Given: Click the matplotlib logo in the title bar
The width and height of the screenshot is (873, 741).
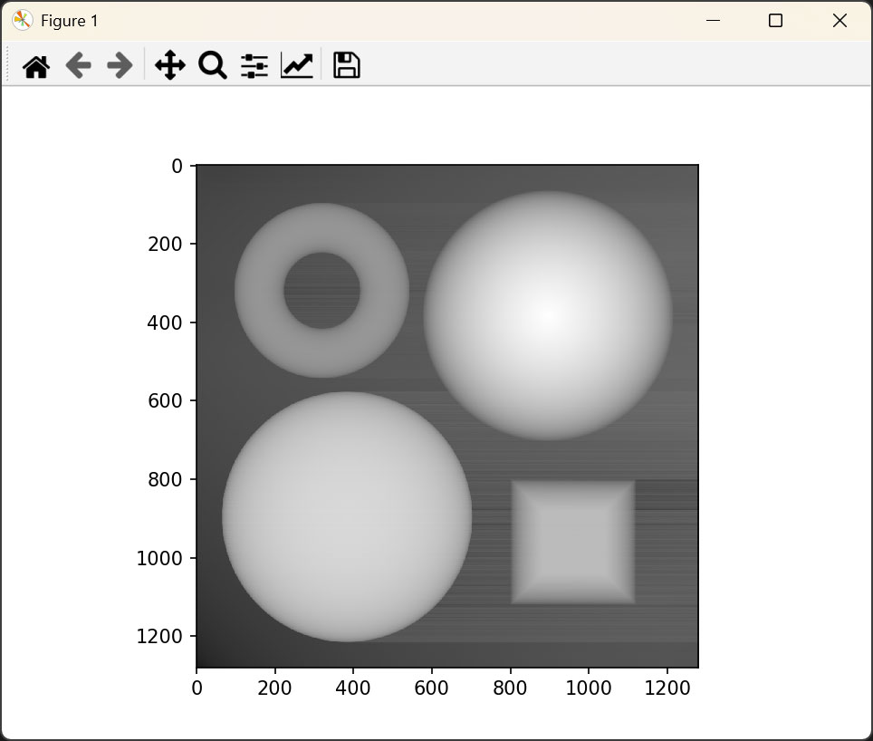Looking at the screenshot, I should pyautogui.click(x=23, y=21).
